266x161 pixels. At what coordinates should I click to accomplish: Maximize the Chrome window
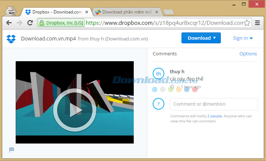click(244, 4)
